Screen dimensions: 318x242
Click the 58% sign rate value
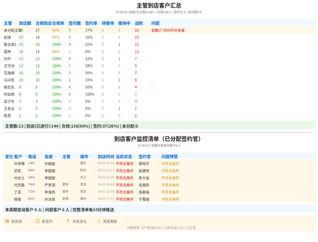pos(89,66)
